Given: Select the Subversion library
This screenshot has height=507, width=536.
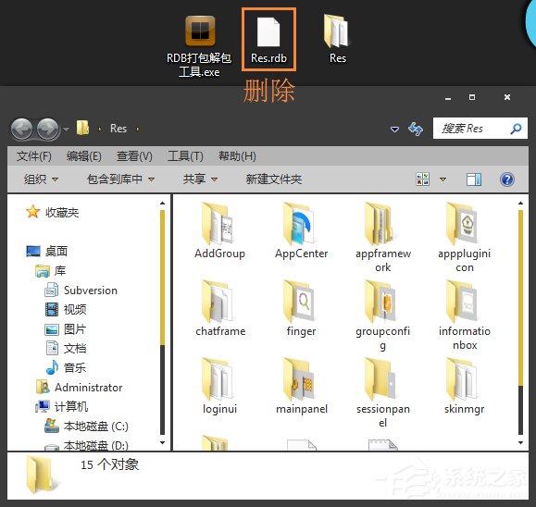Looking at the screenshot, I should click(81, 291).
